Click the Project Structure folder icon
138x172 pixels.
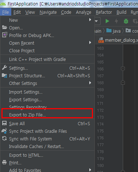[4, 75]
